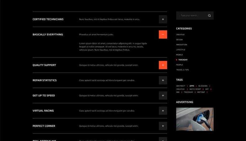Click plus icon for Get Up To Speed
The height and width of the screenshot is (141, 246).
tap(163, 95)
